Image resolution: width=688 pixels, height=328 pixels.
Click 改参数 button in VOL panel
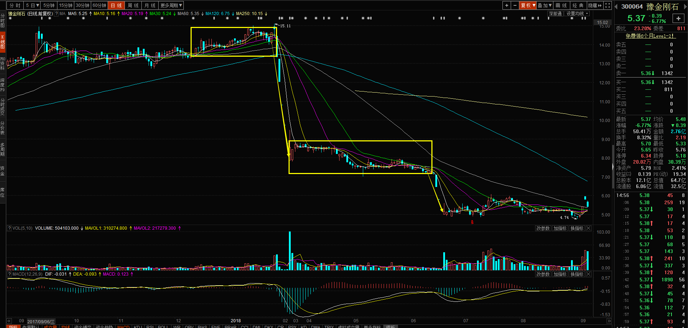tap(543, 228)
